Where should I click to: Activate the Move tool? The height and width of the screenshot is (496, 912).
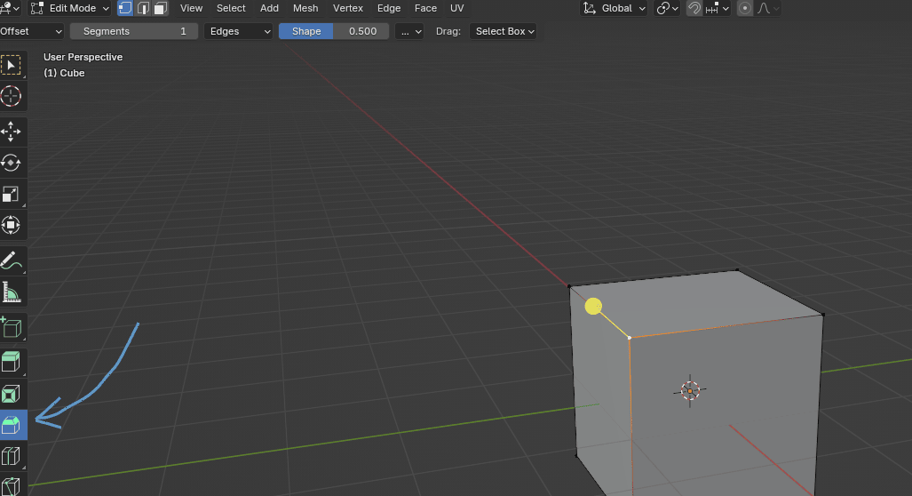[x=12, y=132]
